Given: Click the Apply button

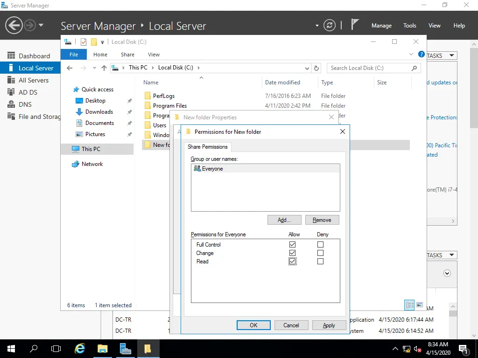Looking at the screenshot, I should [329, 325].
